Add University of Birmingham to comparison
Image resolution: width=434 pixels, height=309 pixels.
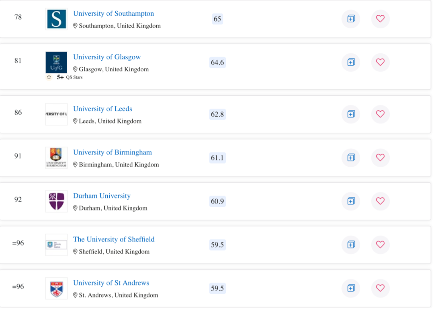351,158
